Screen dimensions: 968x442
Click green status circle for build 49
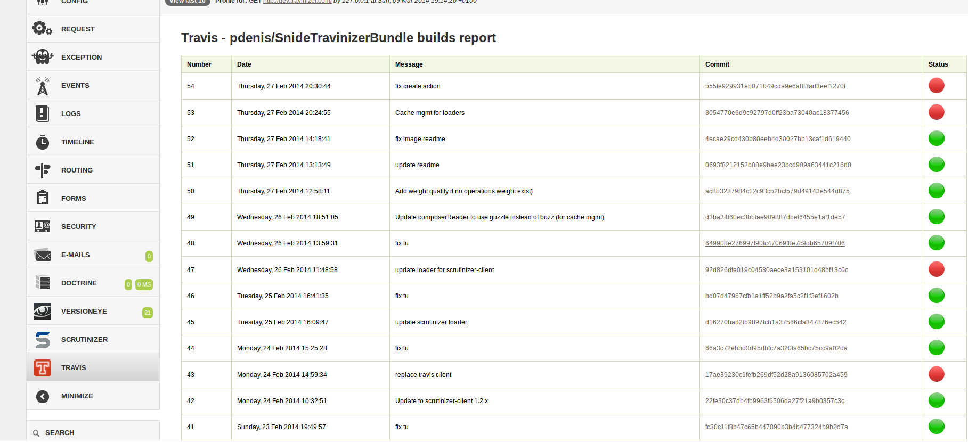(x=937, y=217)
